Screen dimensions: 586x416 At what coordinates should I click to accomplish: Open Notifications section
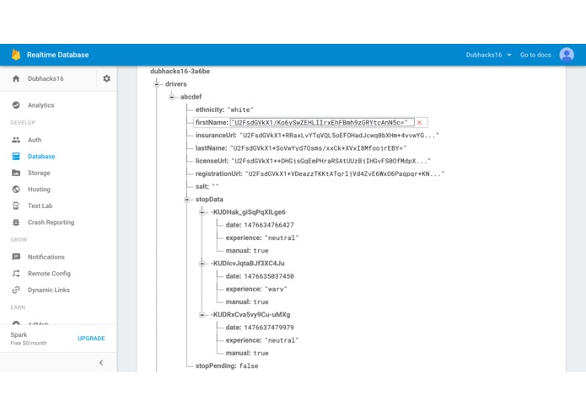tap(46, 257)
